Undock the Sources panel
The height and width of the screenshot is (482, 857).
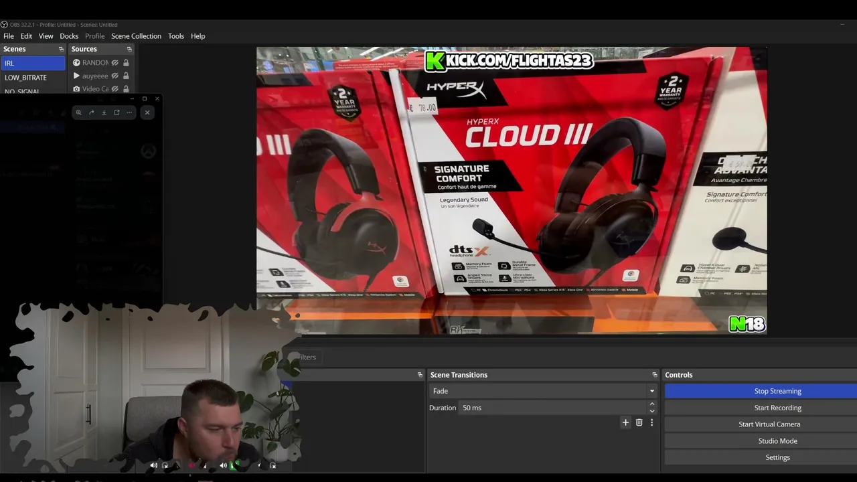129,49
